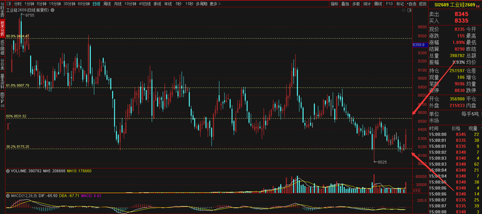This screenshot has width=482, height=214.
Task: Open the 技术分析 sidebar tab
Action: [x=2, y=28]
